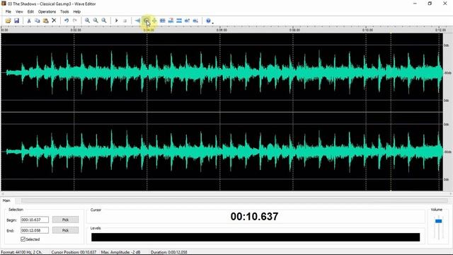Click the Begin time input field
Image resolution: width=453 pixels, height=255 pixels.
click(35, 220)
